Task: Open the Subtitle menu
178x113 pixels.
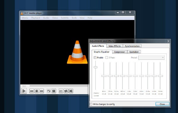Action: 65,18
